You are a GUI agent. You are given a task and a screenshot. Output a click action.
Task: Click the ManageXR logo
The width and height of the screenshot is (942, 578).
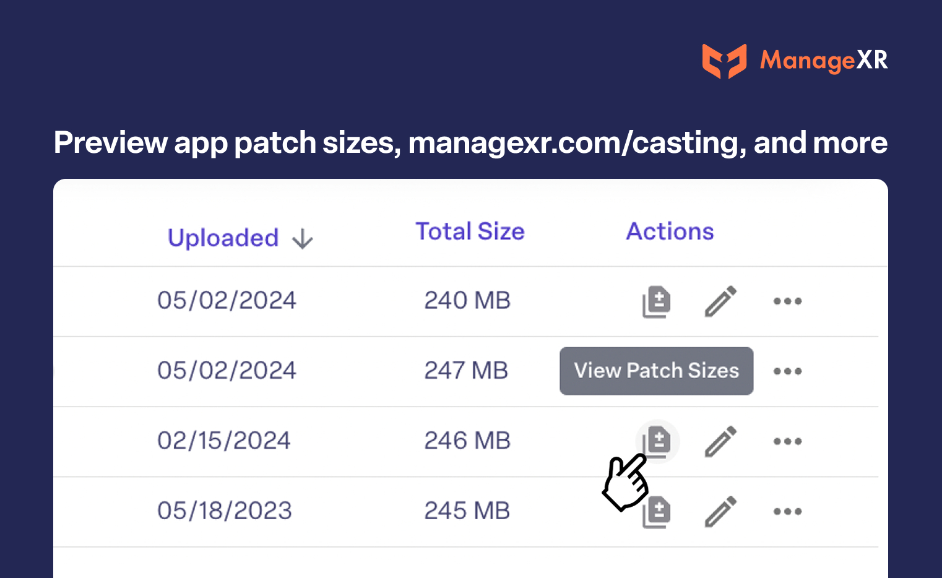[795, 61]
